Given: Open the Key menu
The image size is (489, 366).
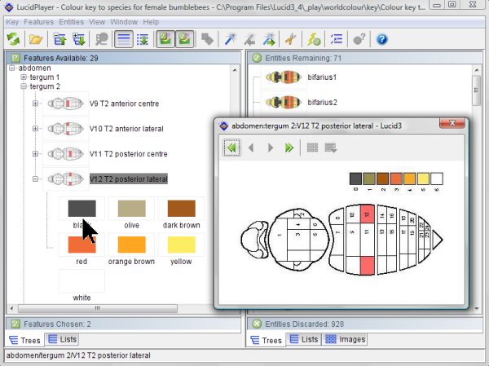Looking at the screenshot, I should tap(12, 22).
